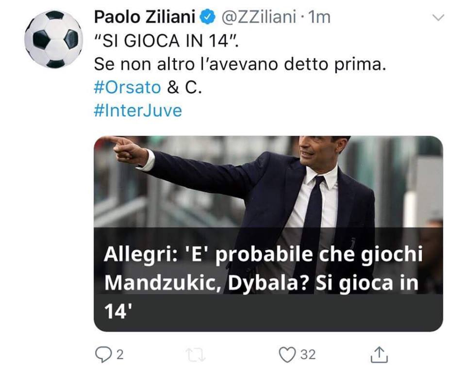The image size is (466, 373).
Task: Tap the share upload icon
Action: coord(379,355)
